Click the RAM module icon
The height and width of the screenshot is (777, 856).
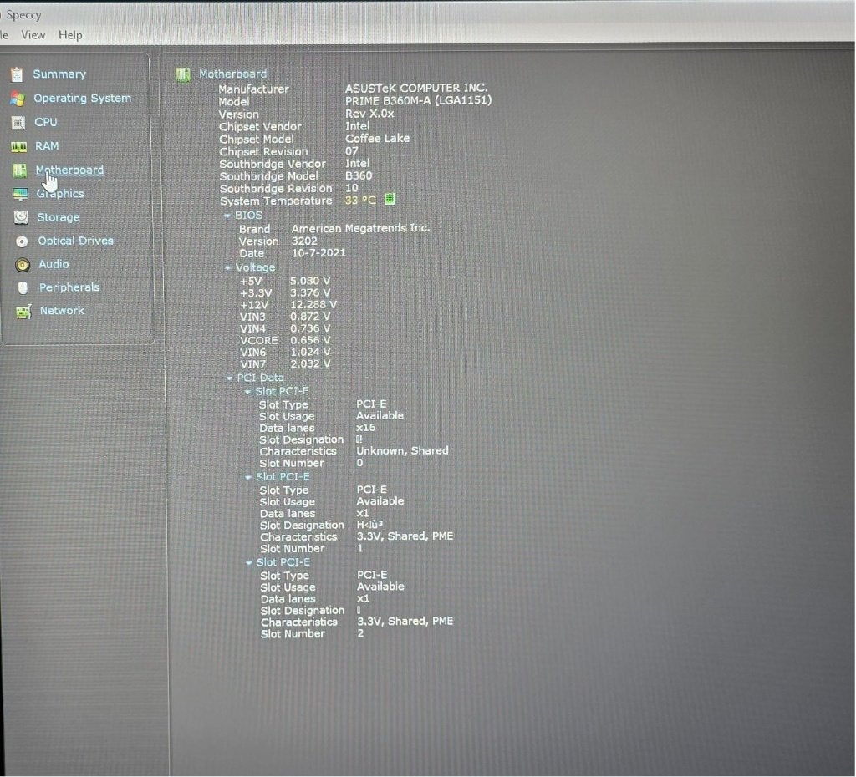coord(19,147)
